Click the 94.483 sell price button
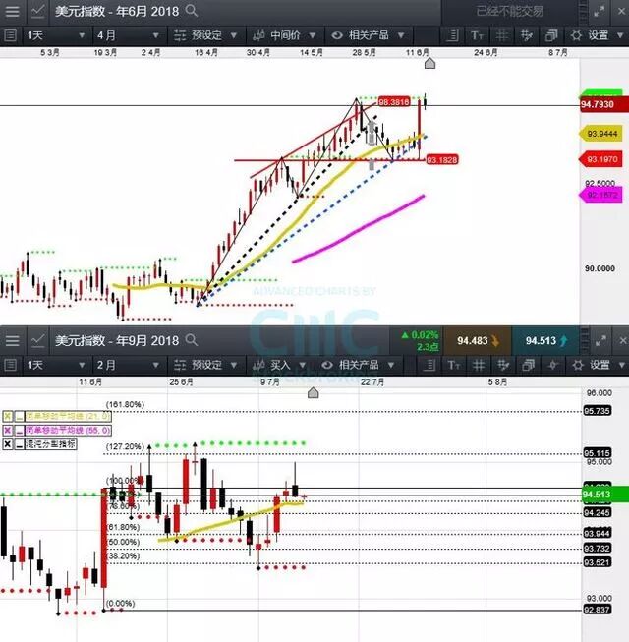 point(478,340)
